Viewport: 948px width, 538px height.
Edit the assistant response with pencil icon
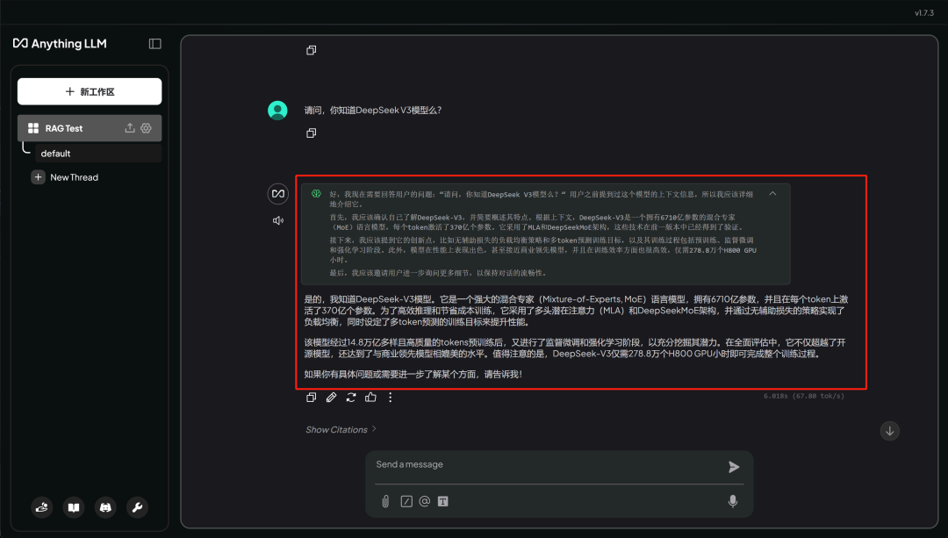click(331, 398)
